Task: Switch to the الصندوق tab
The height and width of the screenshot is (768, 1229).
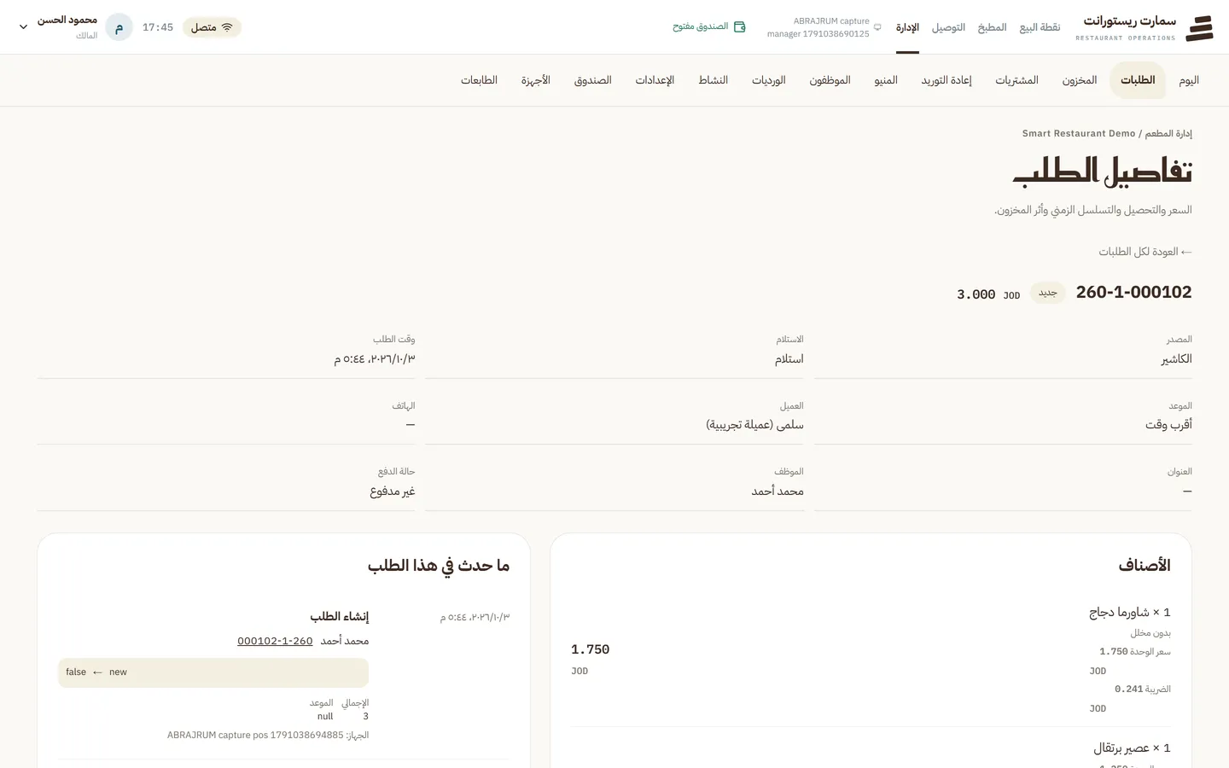Action: (x=592, y=80)
